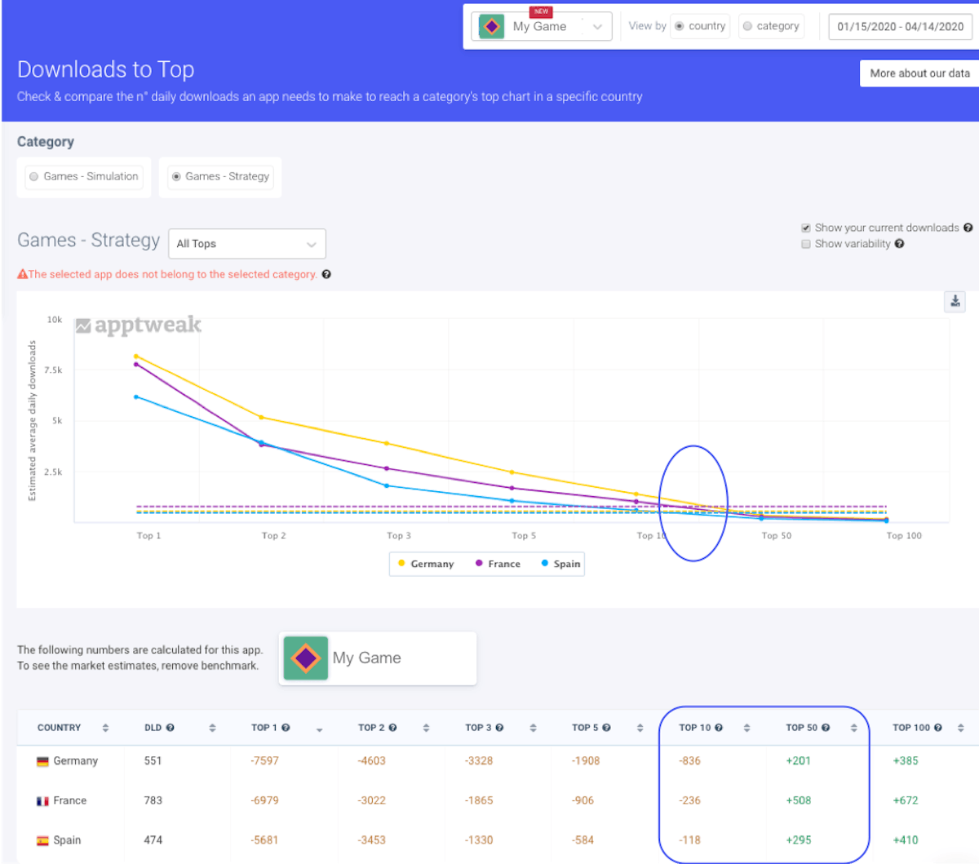Click the More about our data button
Image resolution: width=979 pixels, height=864 pixels.
pos(919,73)
